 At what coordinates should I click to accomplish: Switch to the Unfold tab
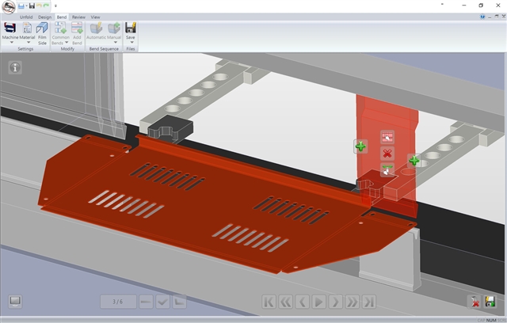26,16
